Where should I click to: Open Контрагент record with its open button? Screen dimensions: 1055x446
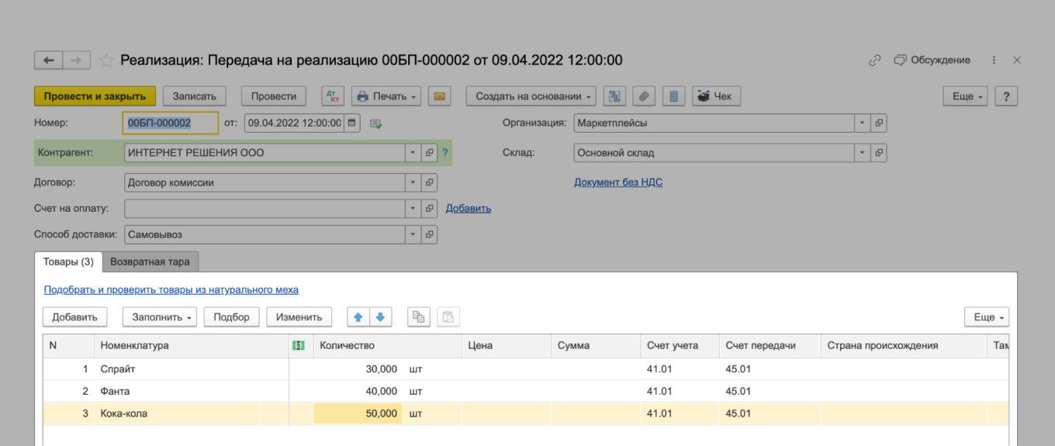(430, 153)
